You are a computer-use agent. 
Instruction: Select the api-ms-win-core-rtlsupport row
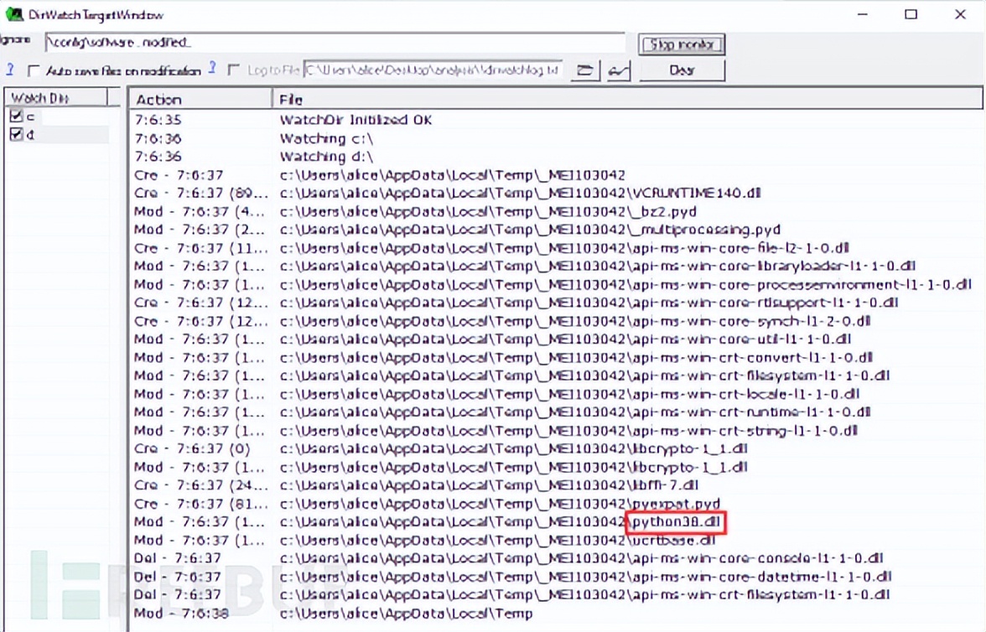557,303
